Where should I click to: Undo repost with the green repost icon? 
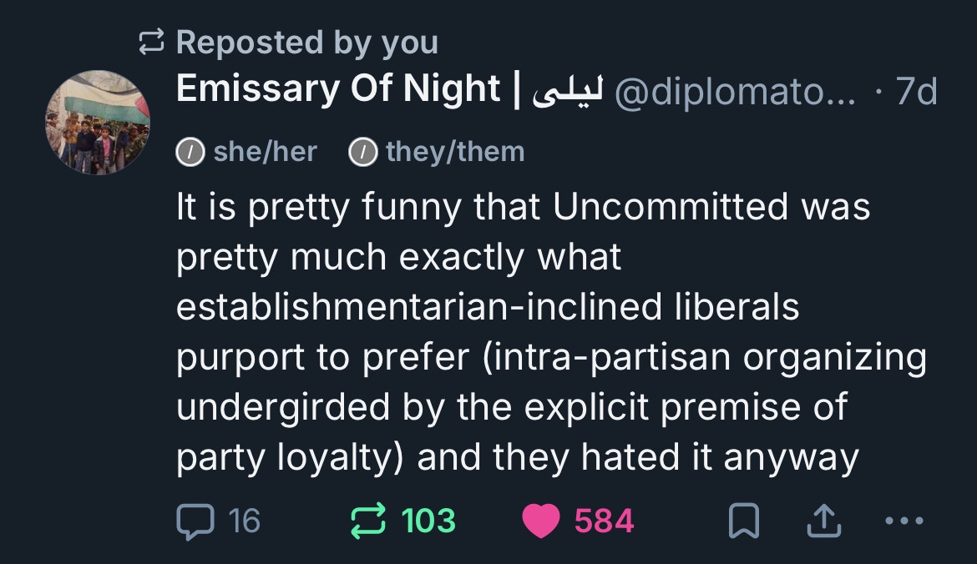(x=367, y=521)
